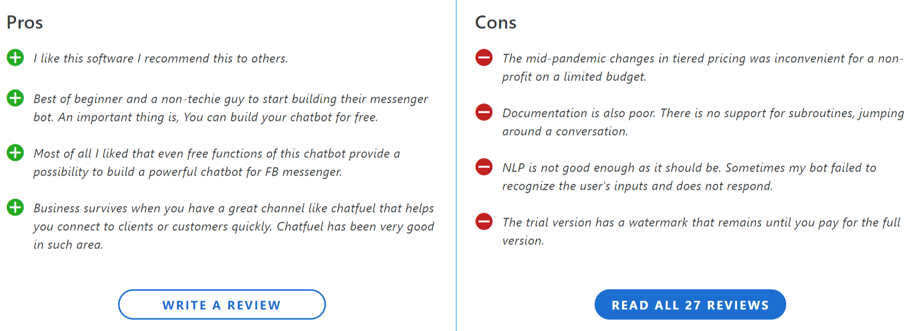The width and height of the screenshot is (915, 331).
Task: Select the minus icon next to the documentation con
Action: (484, 112)
